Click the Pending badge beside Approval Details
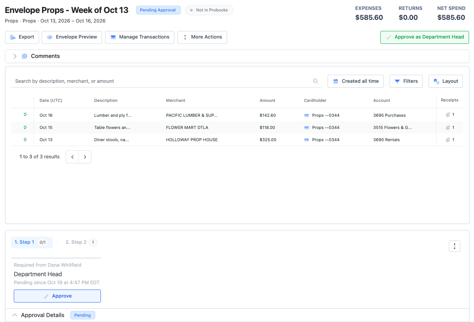The width and height of the screenshot is (474, 322). pos(83,315)
